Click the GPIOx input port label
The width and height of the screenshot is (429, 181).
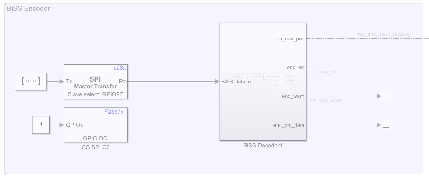(75, 125)
